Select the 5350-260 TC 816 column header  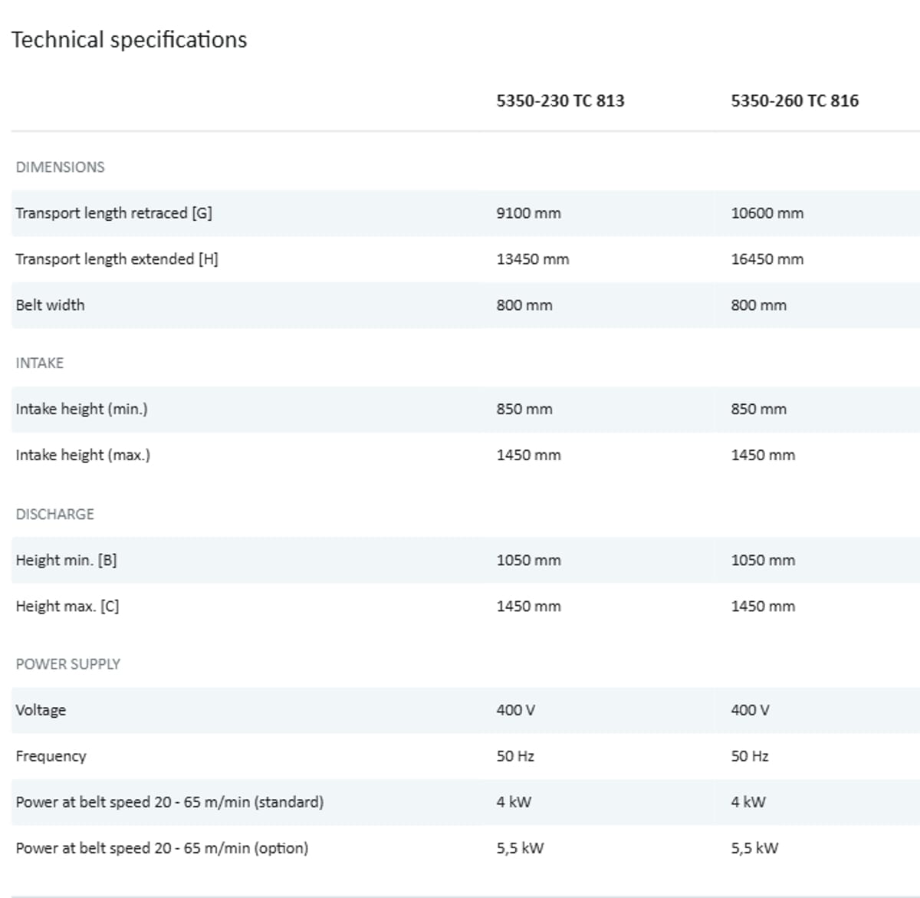point(794,100)
